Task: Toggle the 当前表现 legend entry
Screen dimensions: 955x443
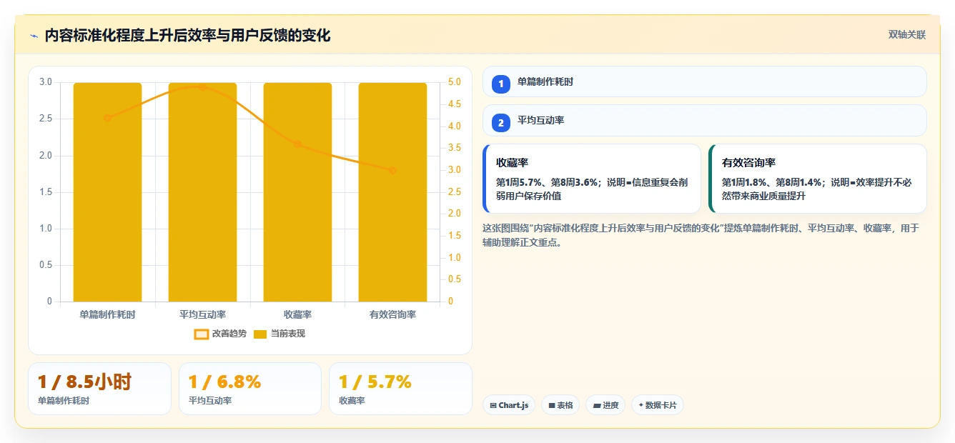Action: click(279, 334)
